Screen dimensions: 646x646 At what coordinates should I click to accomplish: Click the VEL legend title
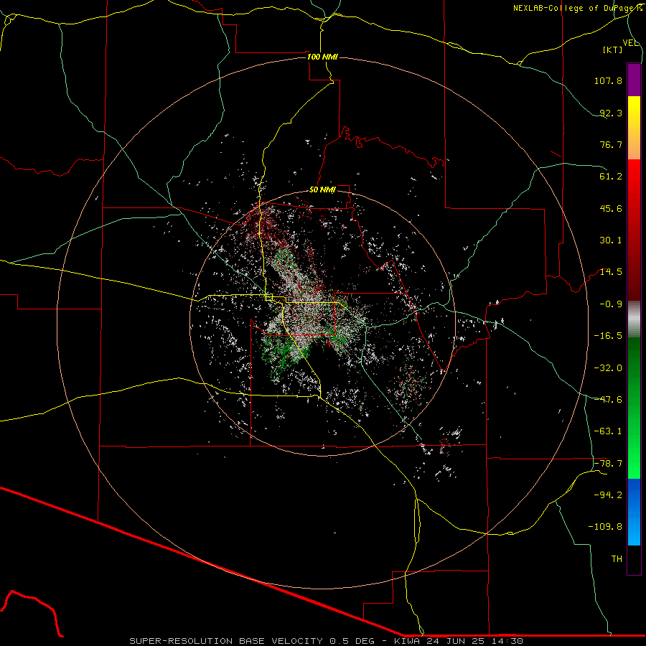630,42
